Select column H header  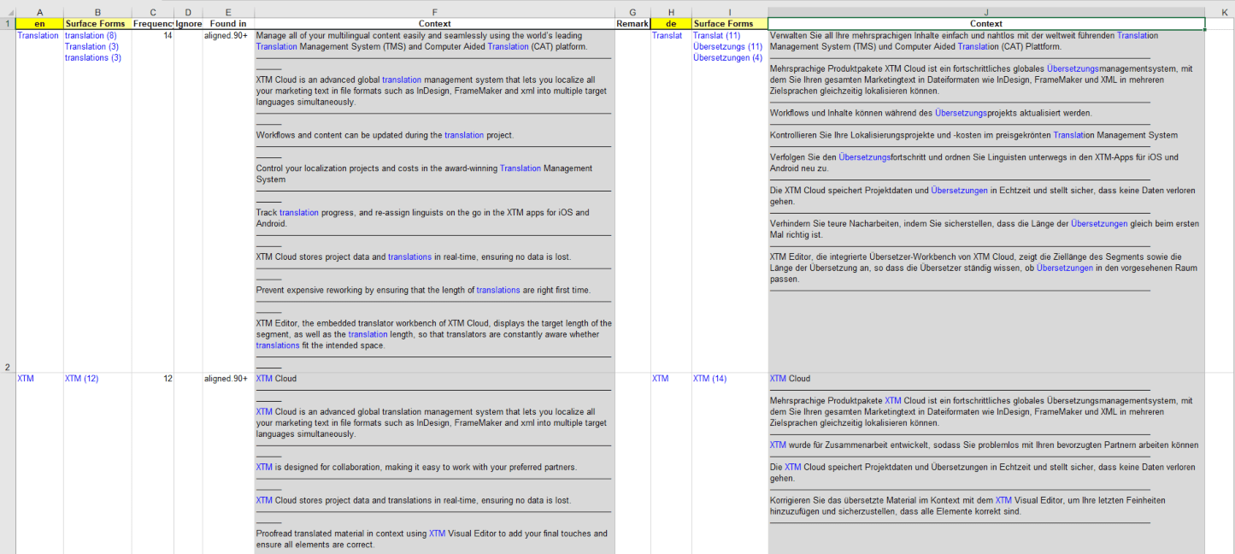[x=671, y=12]
